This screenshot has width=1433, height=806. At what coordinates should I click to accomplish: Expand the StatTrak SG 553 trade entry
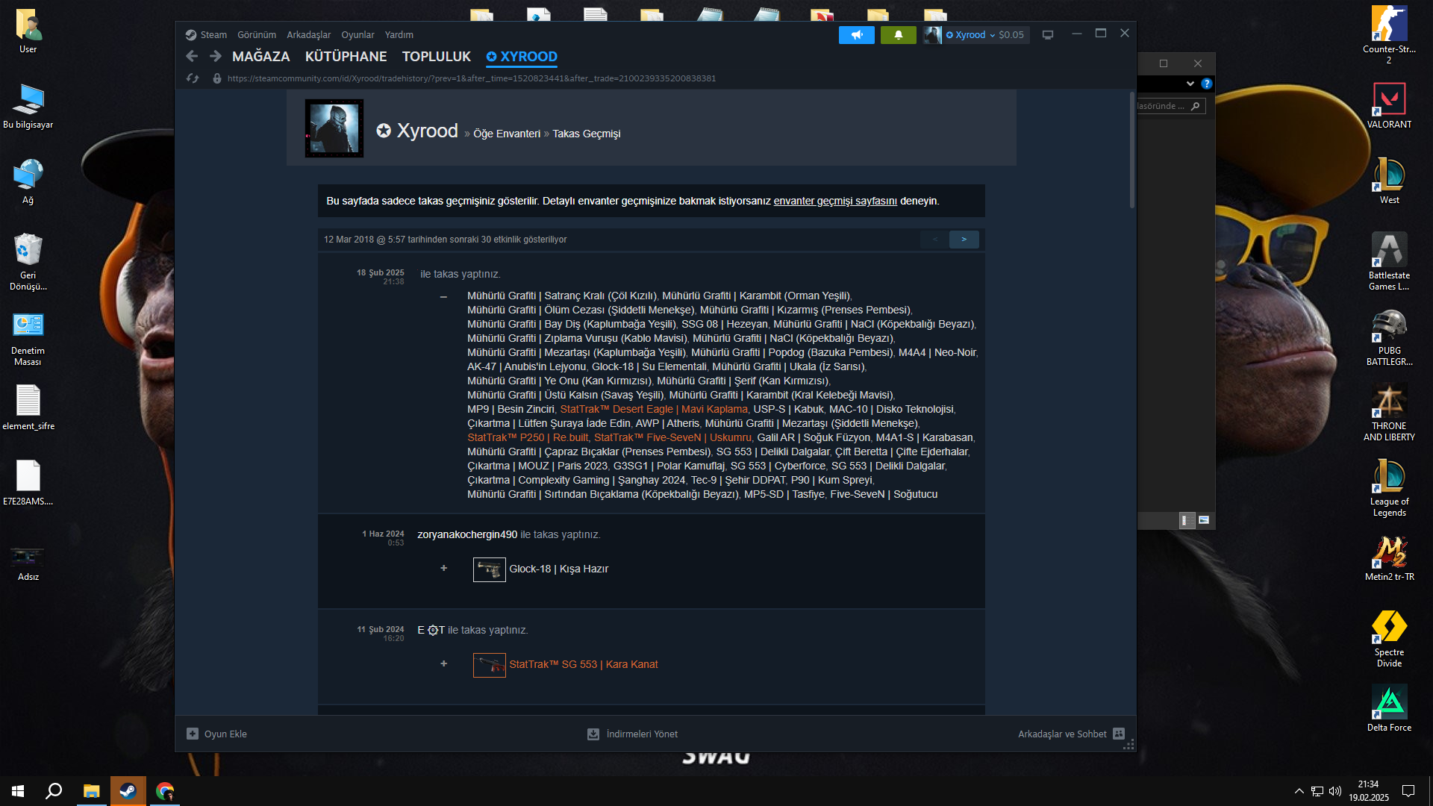(443, 663)
